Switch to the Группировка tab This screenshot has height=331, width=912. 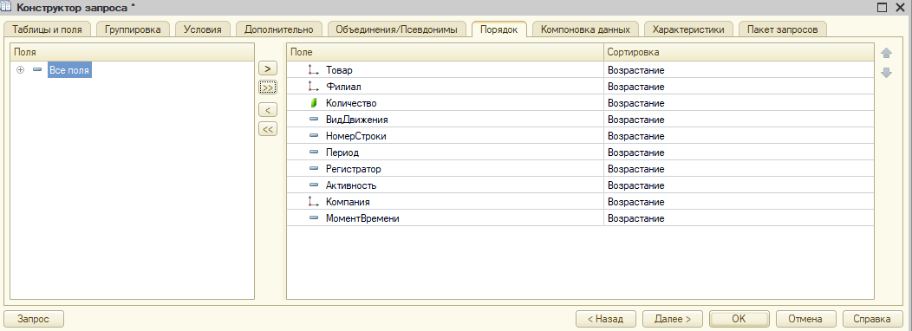click(x=133, y=29)
